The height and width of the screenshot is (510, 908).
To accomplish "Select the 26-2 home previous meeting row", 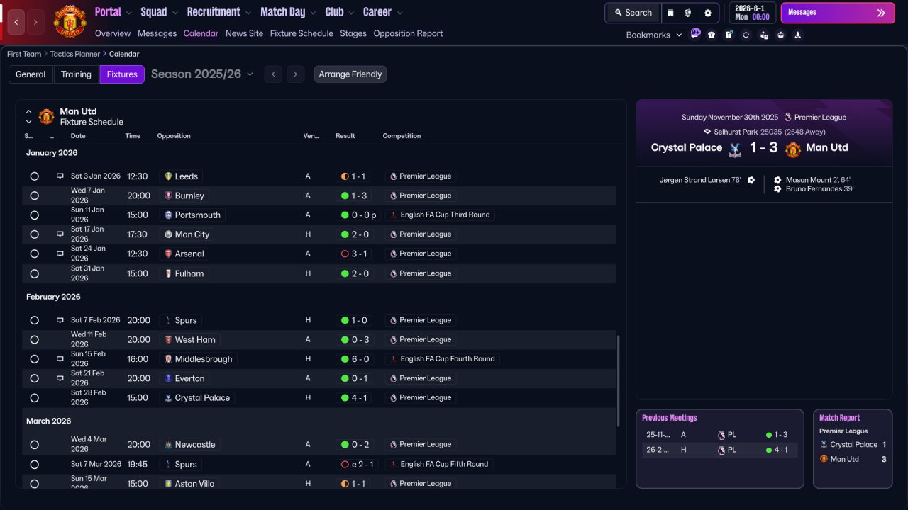I will coord(719,450).
